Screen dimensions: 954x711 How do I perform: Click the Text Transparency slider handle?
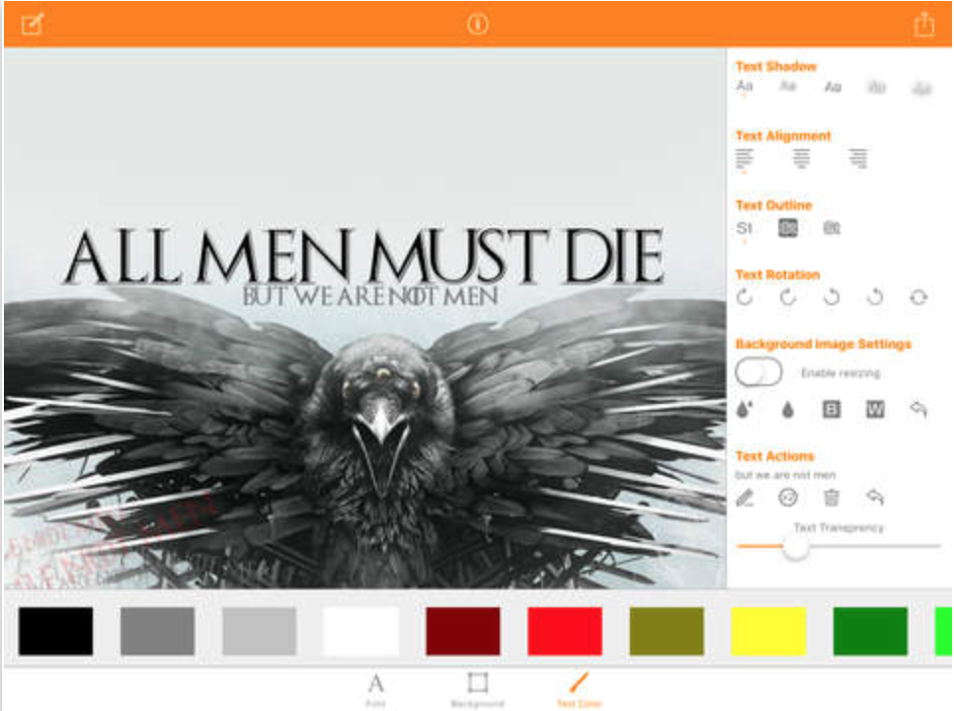point(796,546)
